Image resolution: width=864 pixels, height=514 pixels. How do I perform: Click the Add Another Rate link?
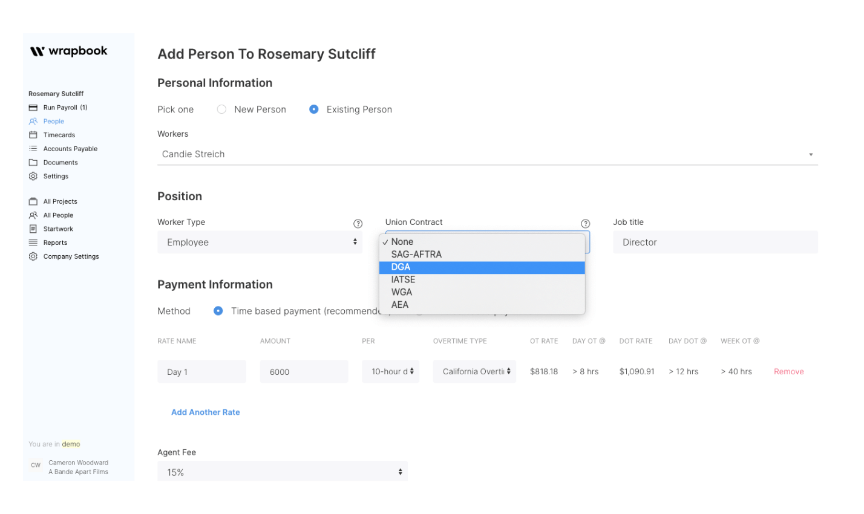point(205,412)
